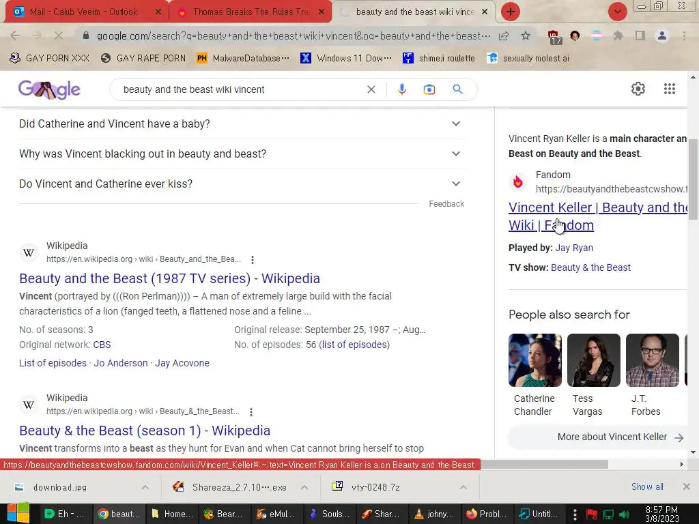The height and width of the screenshot is (524, 699).
Task: Switch to Thomas Breaks The Rules tab
Action: [x=251, y=12]
